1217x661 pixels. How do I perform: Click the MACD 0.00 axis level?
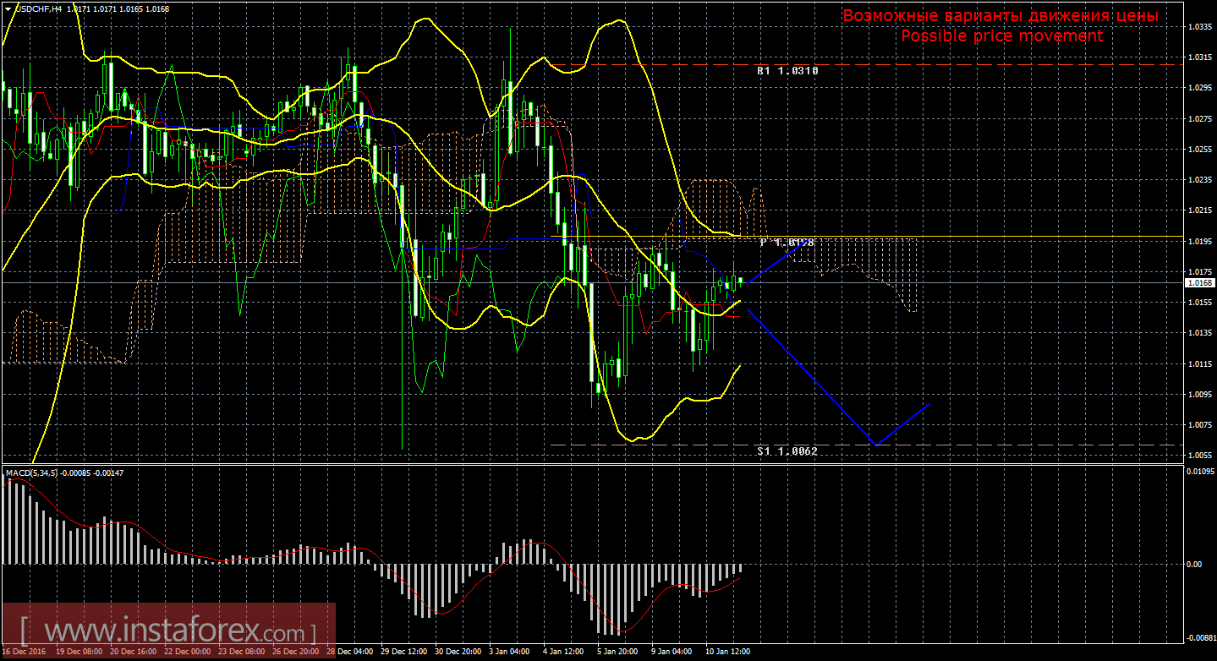[x=1194, y=564]
